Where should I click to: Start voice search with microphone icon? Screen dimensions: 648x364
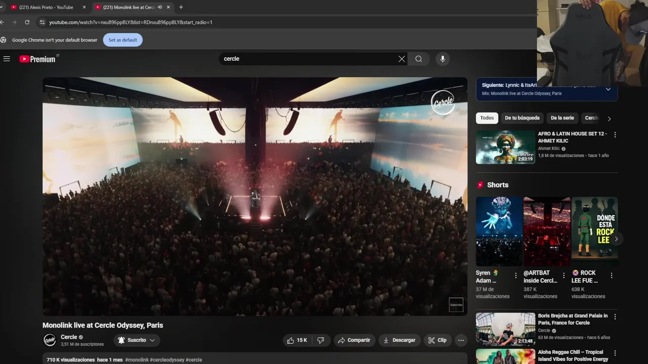tap(442, 59)
